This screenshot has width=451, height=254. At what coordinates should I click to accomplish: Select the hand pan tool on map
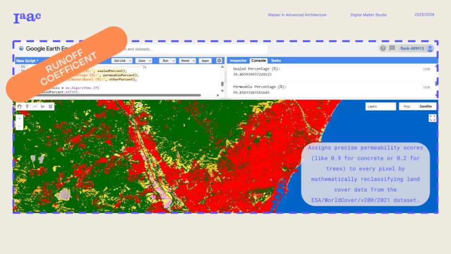coord(20,107)
